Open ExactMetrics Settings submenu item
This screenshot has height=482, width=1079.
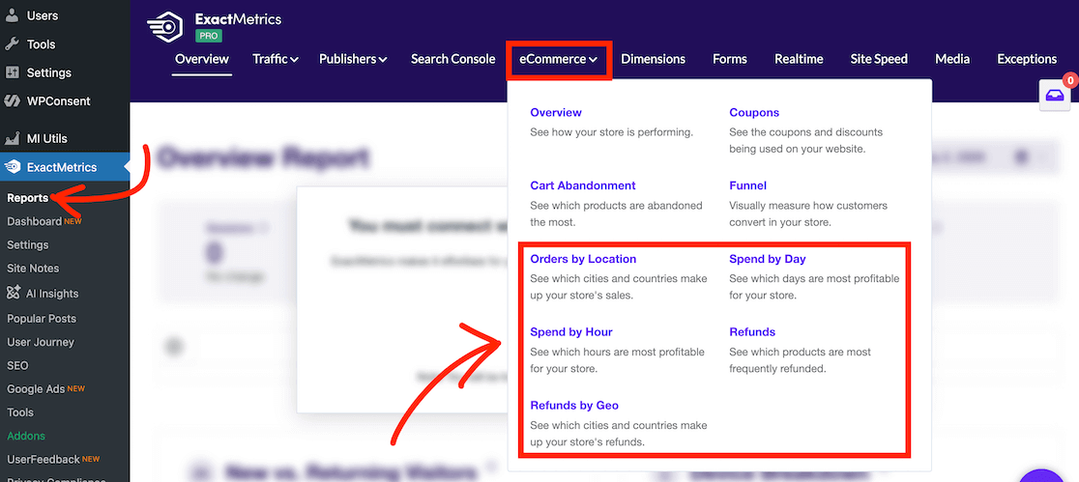tap(27, 244)
